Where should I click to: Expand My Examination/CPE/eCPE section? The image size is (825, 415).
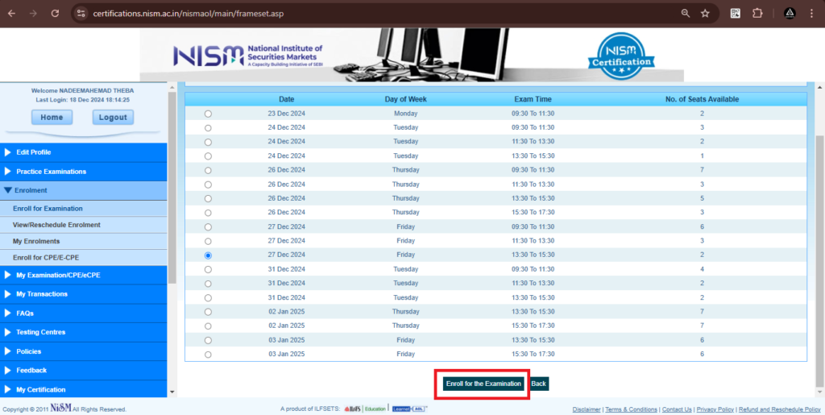click(x=84, y=275)
